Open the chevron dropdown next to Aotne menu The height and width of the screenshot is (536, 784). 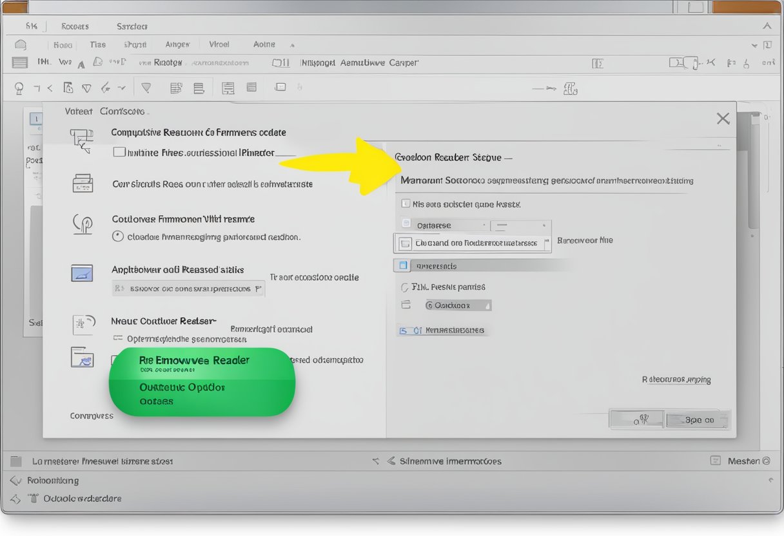pyautogui.click(x=292, y=44)
